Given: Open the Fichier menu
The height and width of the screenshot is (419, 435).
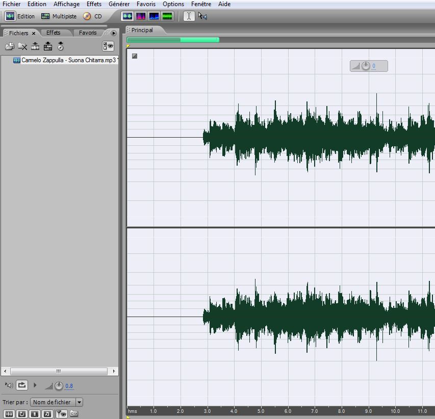Looking at the screenshot, I should coord(11,4).
